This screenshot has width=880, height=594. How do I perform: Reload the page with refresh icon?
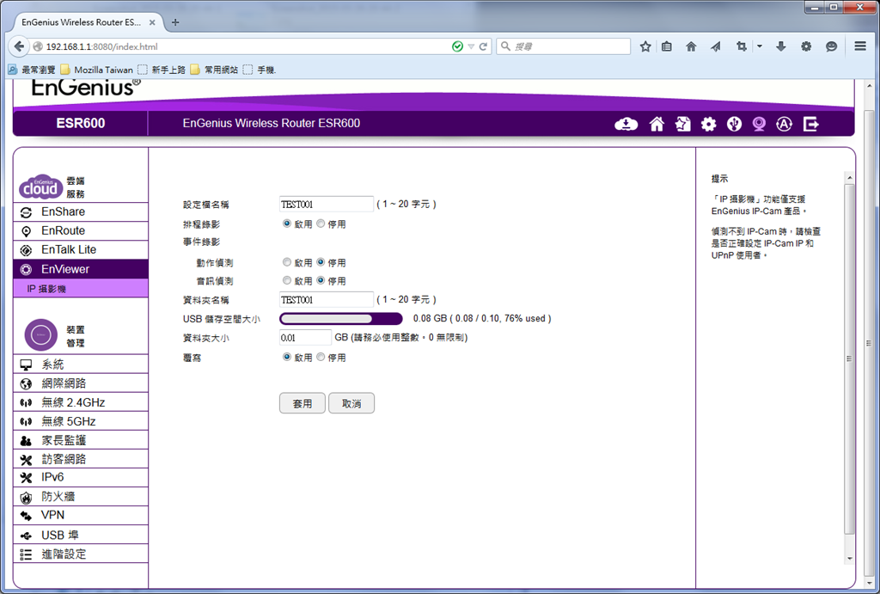point(483,46)
